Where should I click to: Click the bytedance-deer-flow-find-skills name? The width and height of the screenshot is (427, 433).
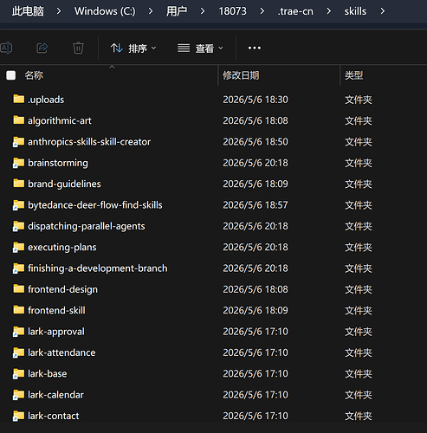tap(95, 205)
